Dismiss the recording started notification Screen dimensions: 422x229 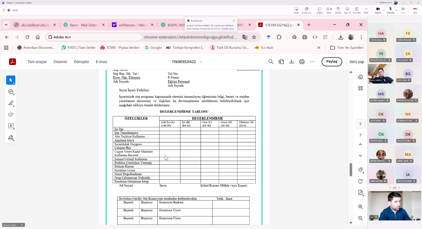(234, 20)
